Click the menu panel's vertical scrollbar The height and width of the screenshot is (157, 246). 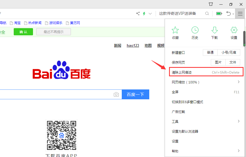point(244,38)
